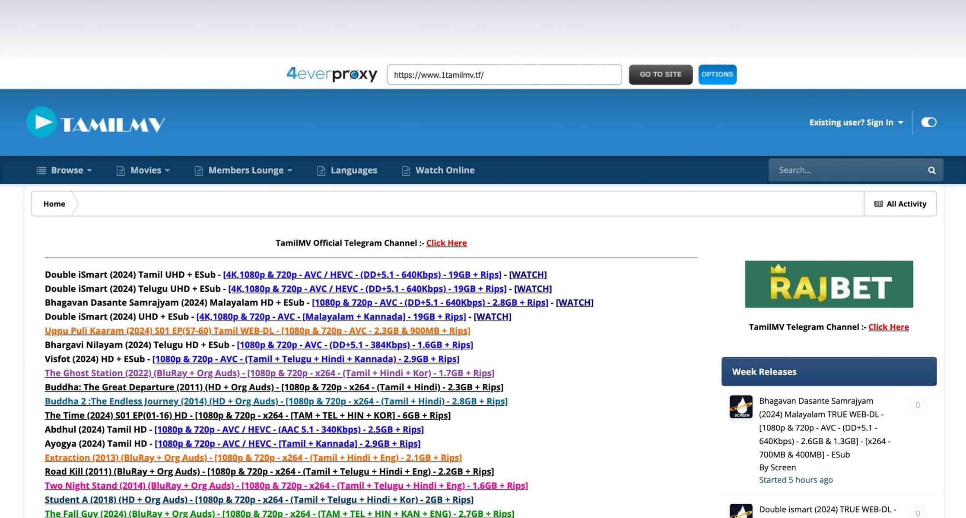Viewport: 966px width, 518px height.
Task: Click the search magnifier icon
Action: [932, 170]
